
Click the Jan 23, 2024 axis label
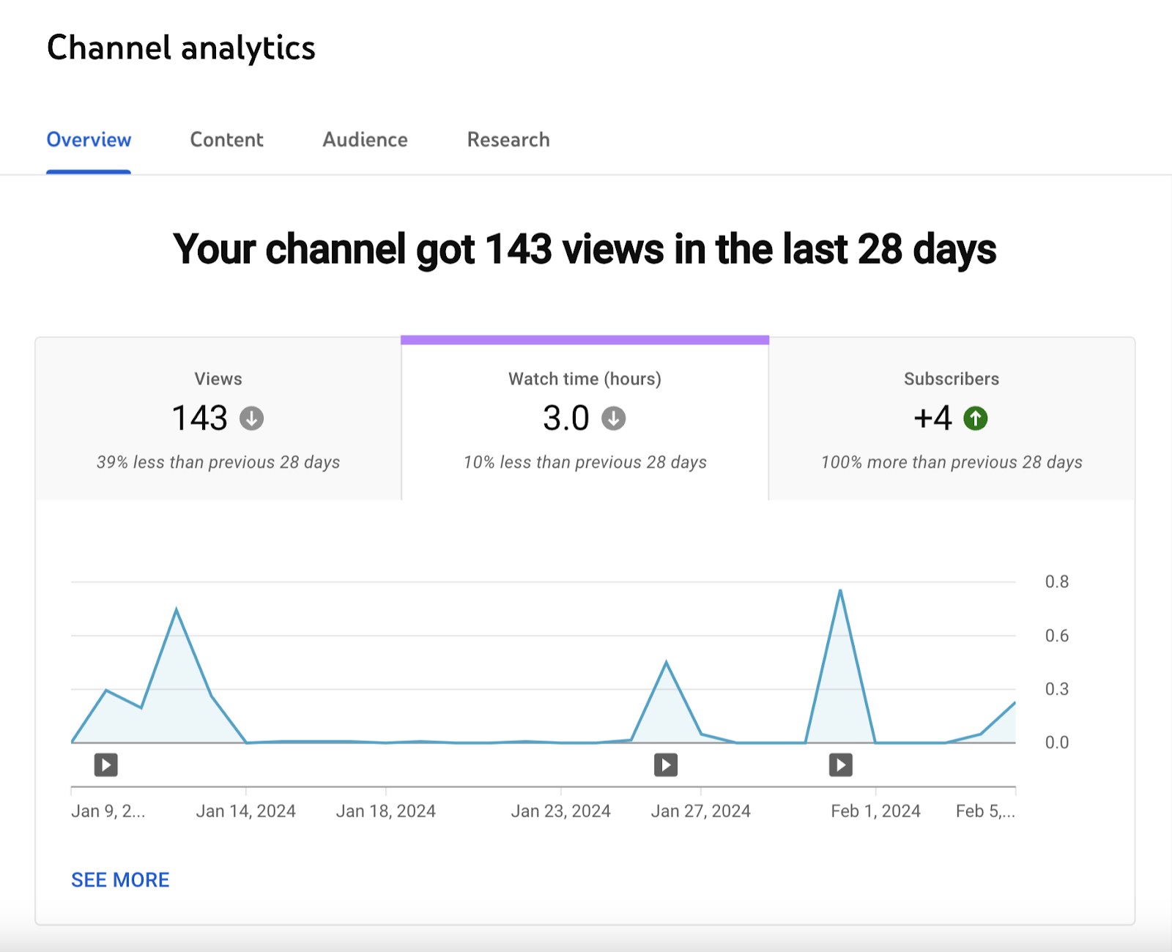point(563,811)
